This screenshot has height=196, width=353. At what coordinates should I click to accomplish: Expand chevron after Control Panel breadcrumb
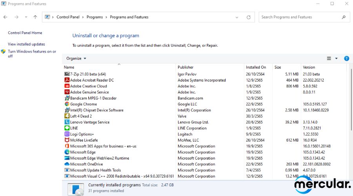[83, 17]
